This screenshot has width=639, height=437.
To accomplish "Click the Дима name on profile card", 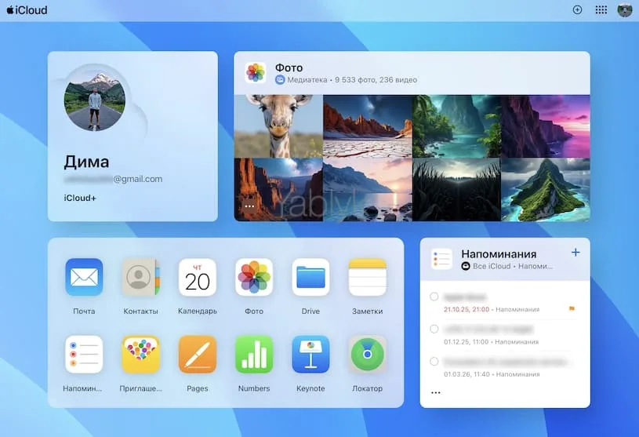I will pos(86,162).
